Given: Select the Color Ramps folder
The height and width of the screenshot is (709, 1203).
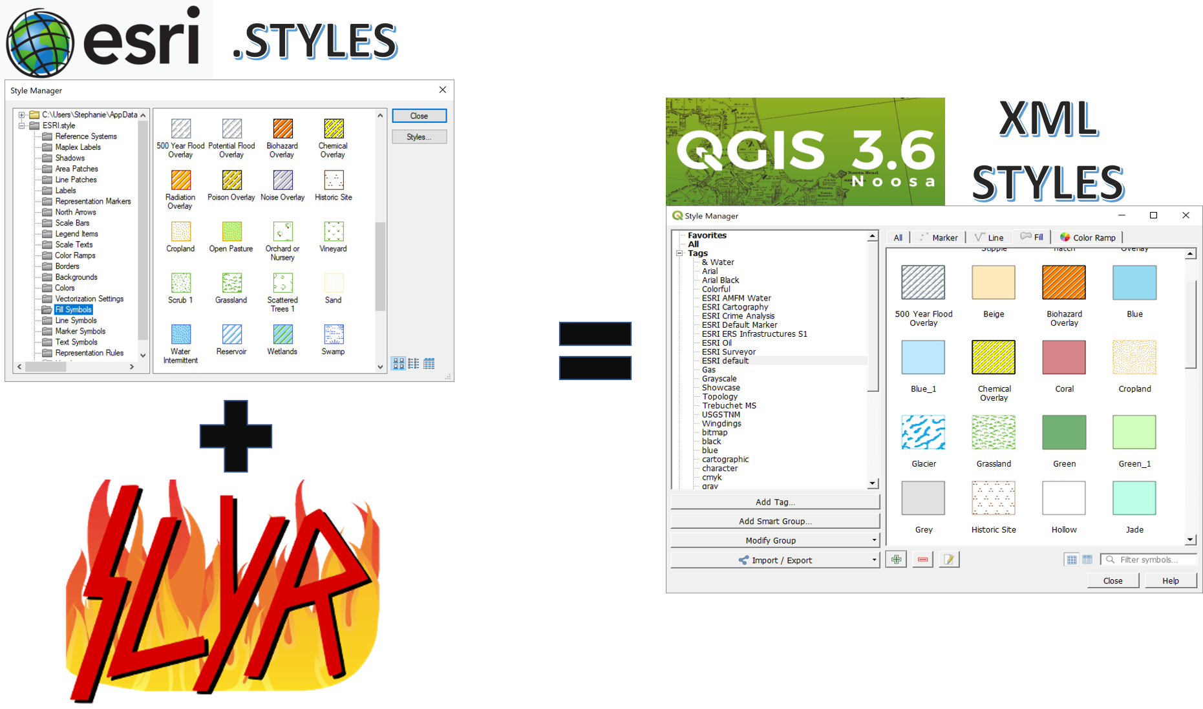Looking at the screenshot, I should tap(75, 255).
